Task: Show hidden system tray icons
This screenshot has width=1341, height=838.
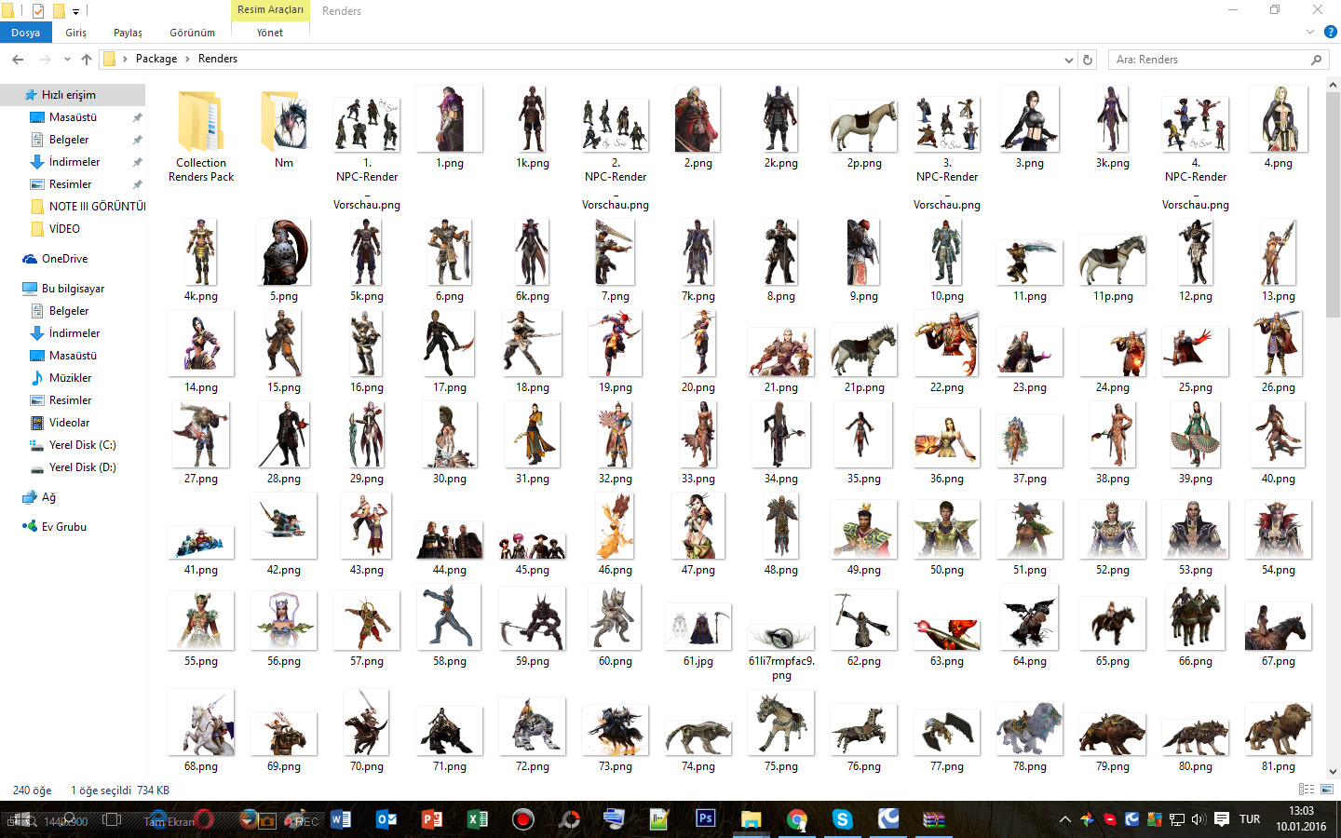Action: pos(1064,819)
